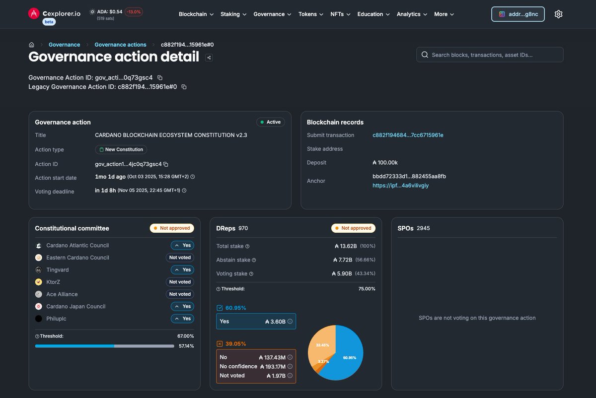This screenshot has width=596, height=398.
Task: Click Phiiuplc's Yes vote badge
Action: 182,319
